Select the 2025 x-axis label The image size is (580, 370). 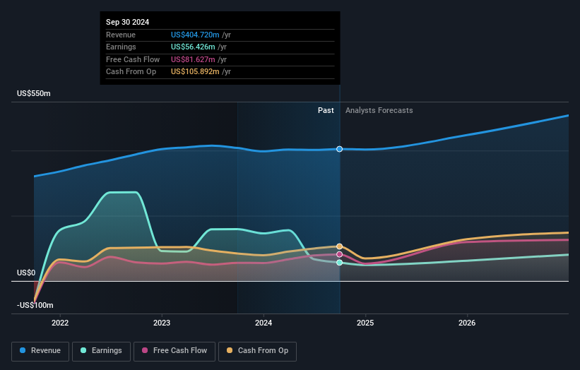(x=365, y=323)
